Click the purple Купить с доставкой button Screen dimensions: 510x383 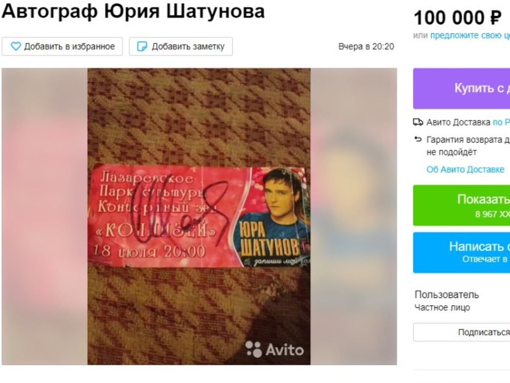pos(462,89)
